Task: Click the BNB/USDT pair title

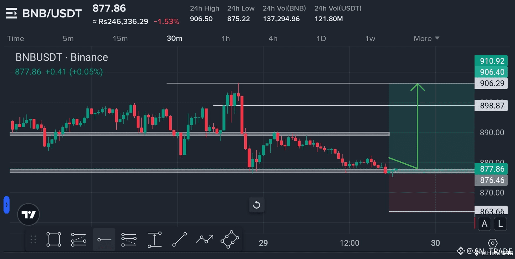Action: pyautogui.click(x=52, y=13)
